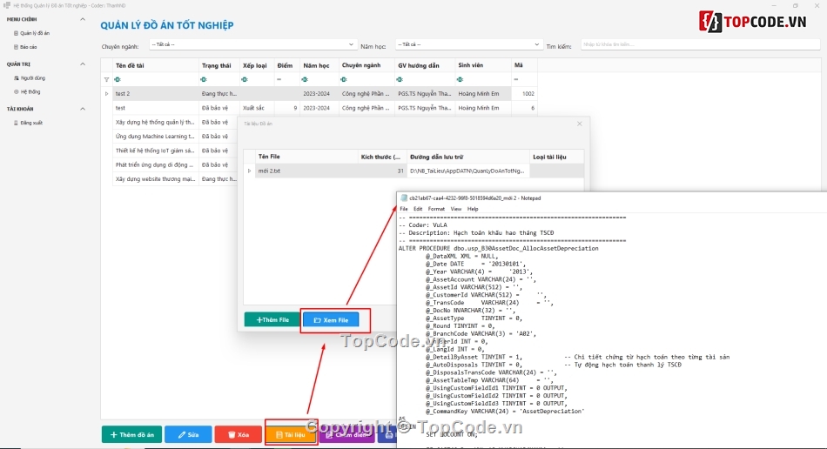This screenshot has height=449, width=827.
Task: Click the Chấm điểm grading button
Action: point(346,435)
